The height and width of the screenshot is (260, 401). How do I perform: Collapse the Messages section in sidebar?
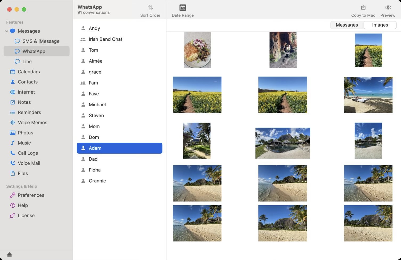[6, 31]
